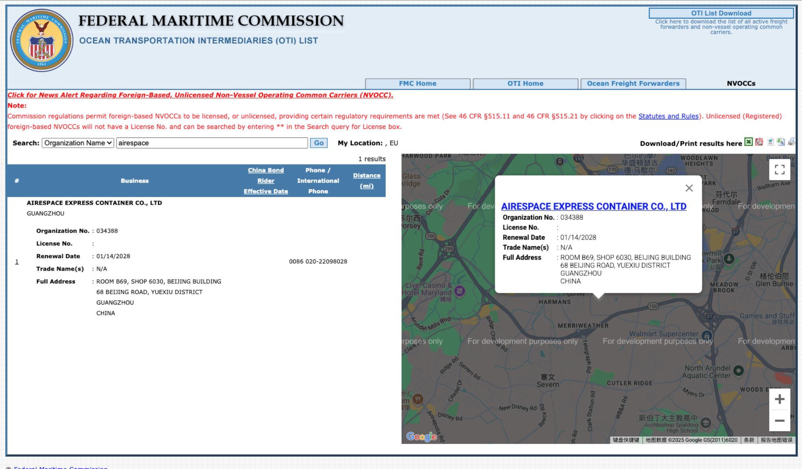Open the Search field type dropdown
Screen dimensions: 802x469
[x=78, y=143]
